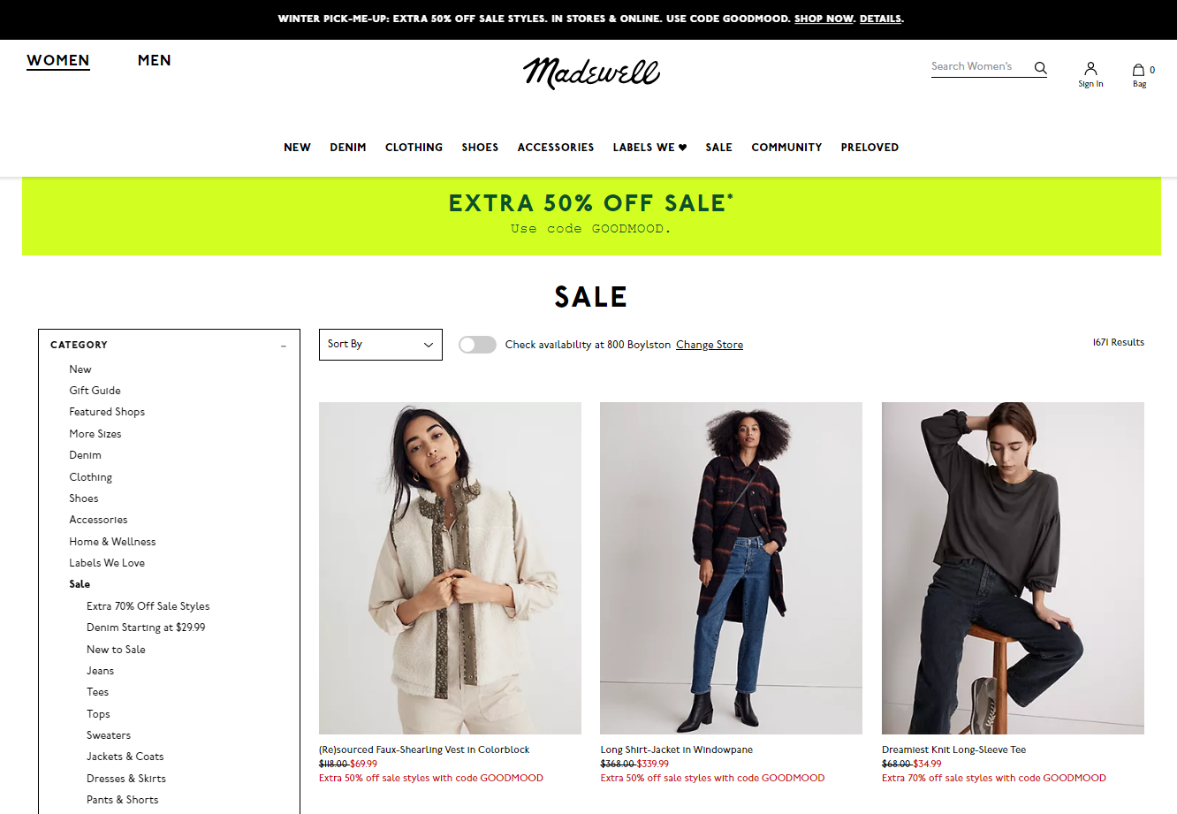Open the Faux-Shearling Vest product image
Screen dimensions: 1177x814
click(450, 568)
